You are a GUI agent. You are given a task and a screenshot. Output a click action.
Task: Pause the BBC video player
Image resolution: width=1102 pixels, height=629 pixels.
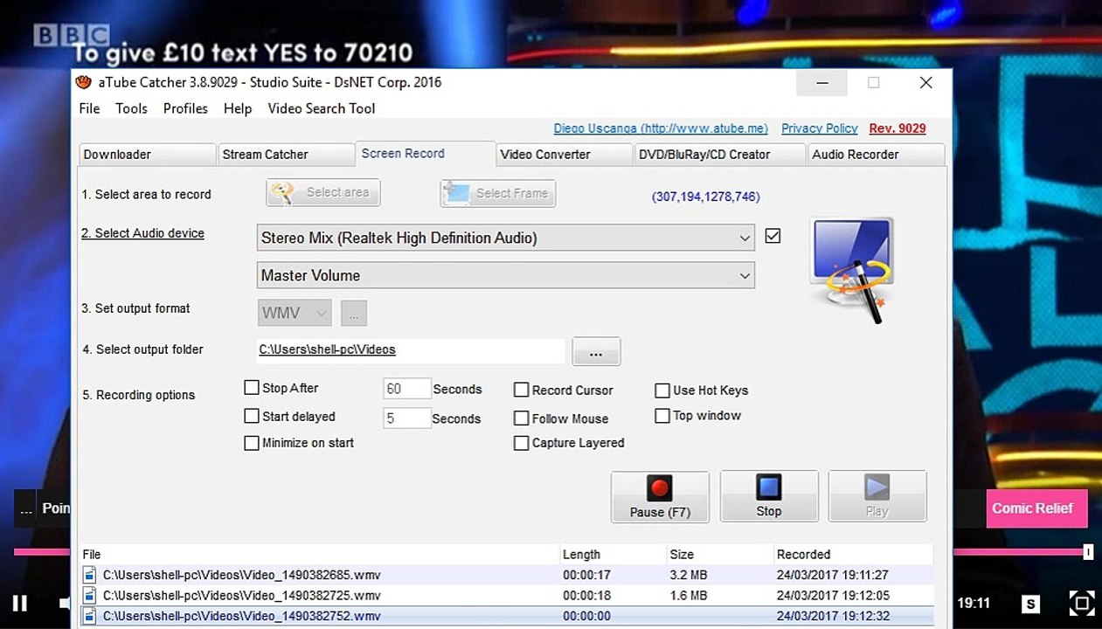(x=19, y=603)
